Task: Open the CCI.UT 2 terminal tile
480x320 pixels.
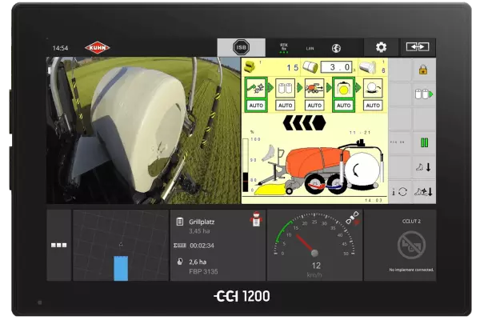Action: pos(411,245)
